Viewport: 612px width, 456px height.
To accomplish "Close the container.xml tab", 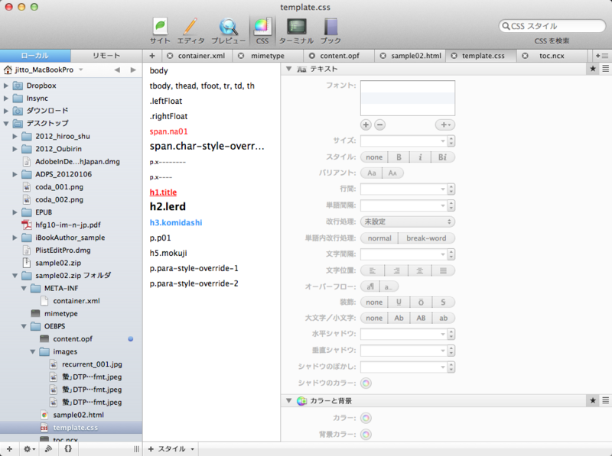I will 170,56.
